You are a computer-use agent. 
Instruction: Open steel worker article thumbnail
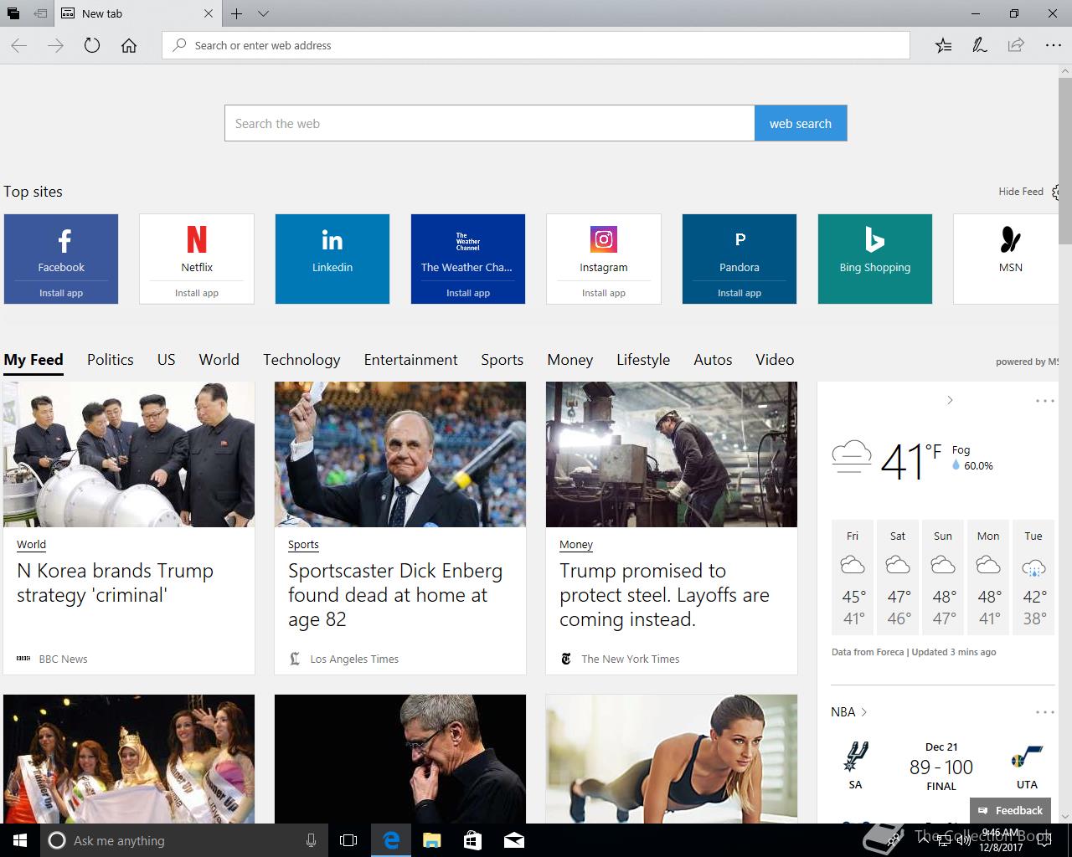tap(672, 454)
